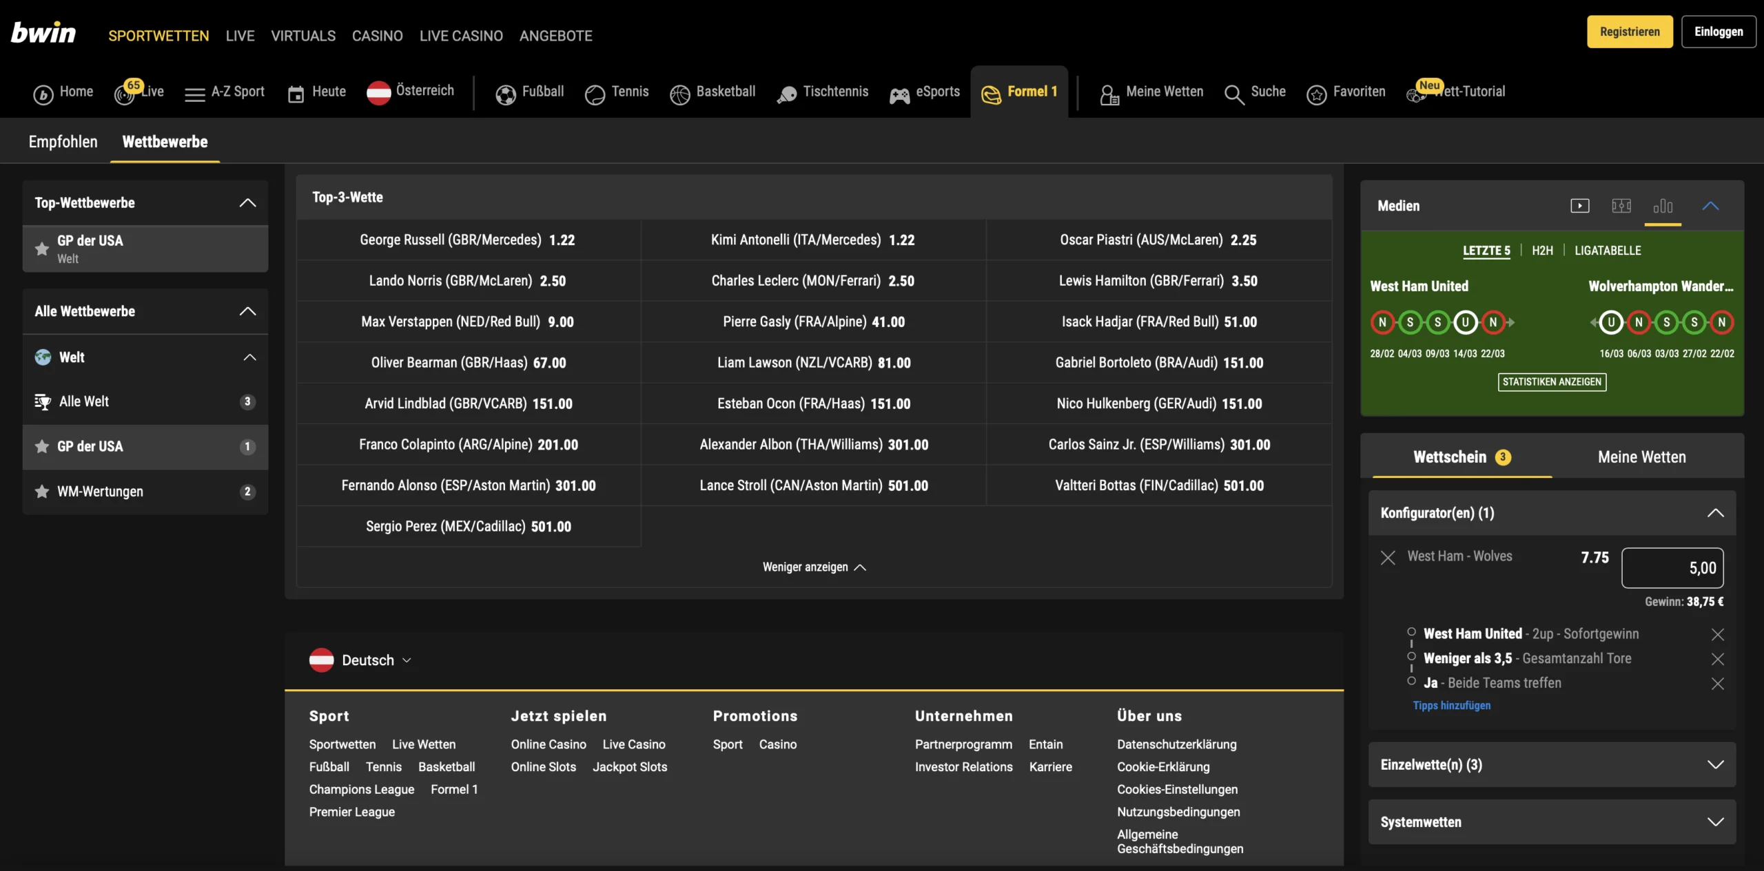Open Favoriten star icon in navigation
The height and width of the screenshot is (871, 1764).
click(1316, 94)
